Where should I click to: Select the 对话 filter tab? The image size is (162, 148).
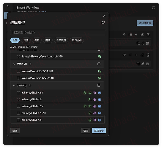[26, 40]
